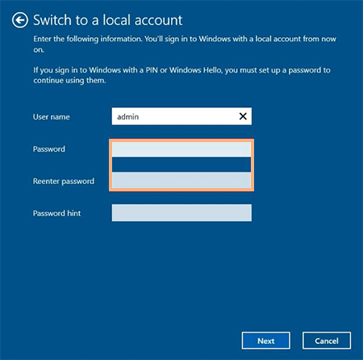Click the empty blue area below Password hint
The width and height of the screenshot is (363, 360).
click(x=181, y=274)
